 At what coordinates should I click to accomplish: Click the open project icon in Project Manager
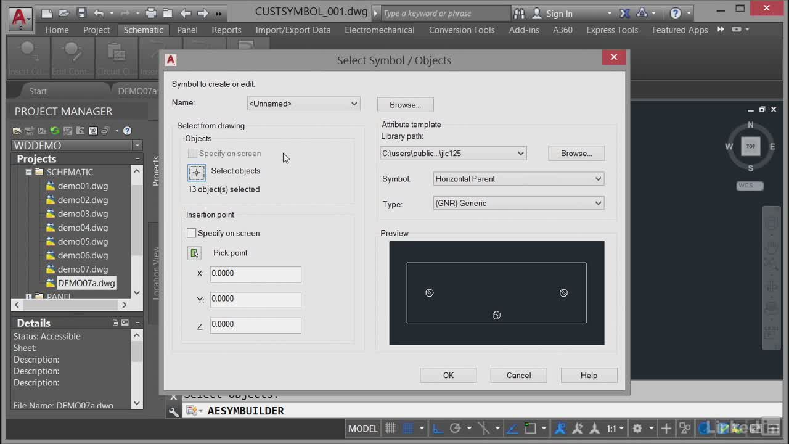pos(17,131)
